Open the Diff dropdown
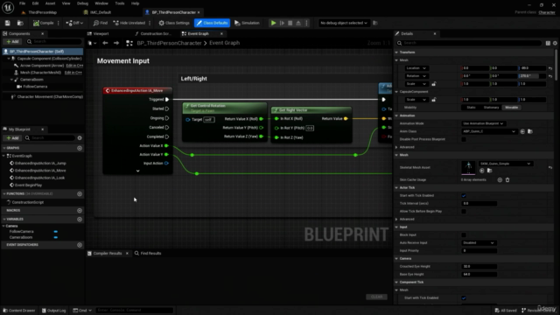The width and height of the screenshot is (560, 315). pos(74,23)
